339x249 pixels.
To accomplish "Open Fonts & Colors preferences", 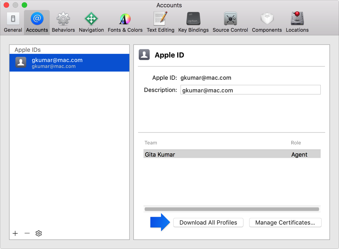I will click(125, 23).
